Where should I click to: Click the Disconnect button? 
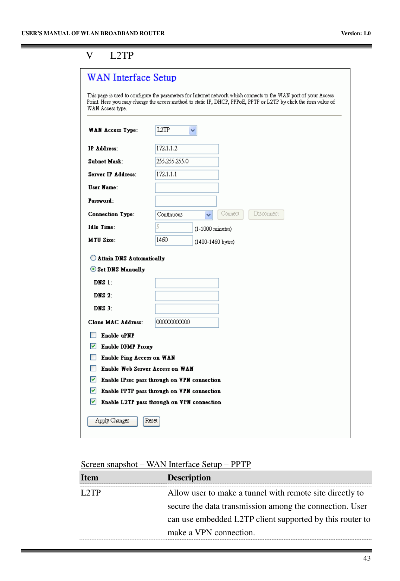pos(266,214)
